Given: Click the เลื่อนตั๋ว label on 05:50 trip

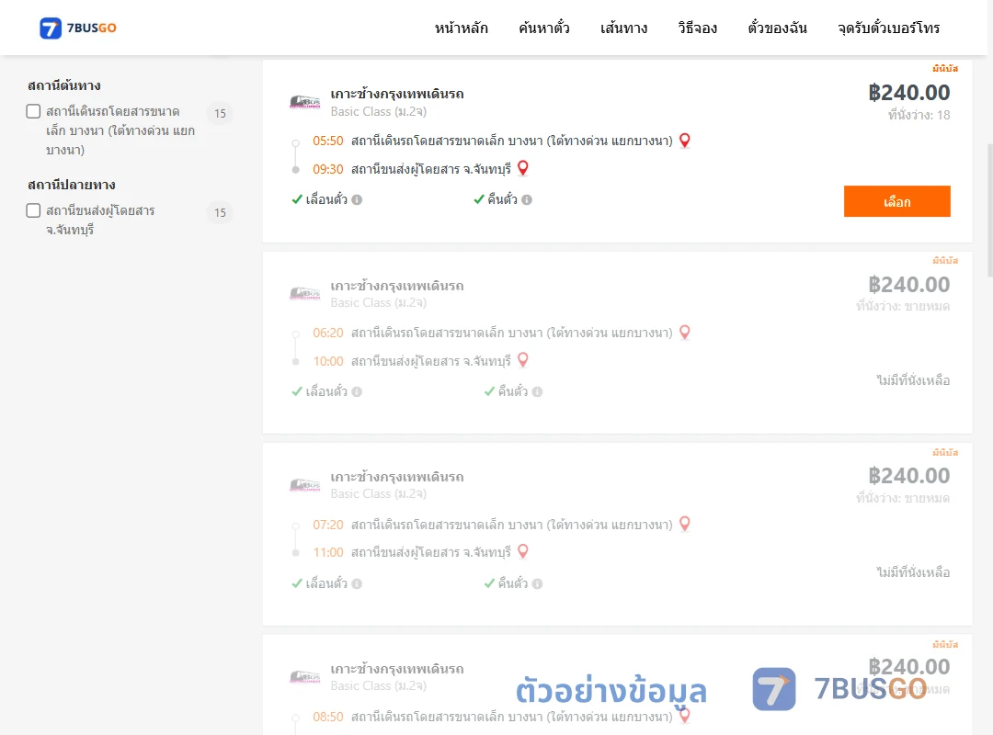Looking at the screenshot, I should 326,199.
